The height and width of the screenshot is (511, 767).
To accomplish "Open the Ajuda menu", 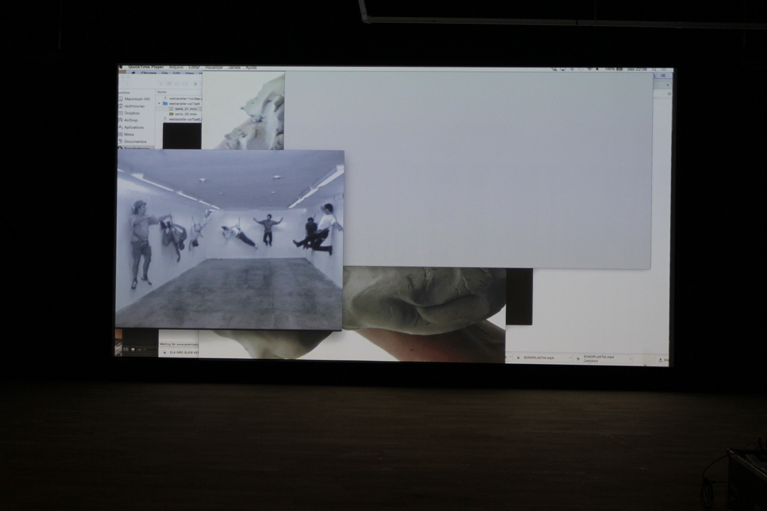I will point(251,67).
